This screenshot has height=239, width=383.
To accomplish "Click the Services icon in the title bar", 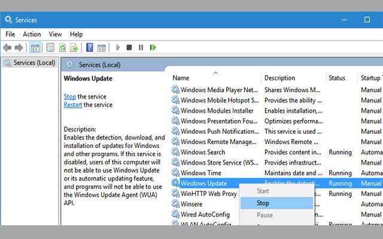I will pyautogui.click(x=8, y=20).
